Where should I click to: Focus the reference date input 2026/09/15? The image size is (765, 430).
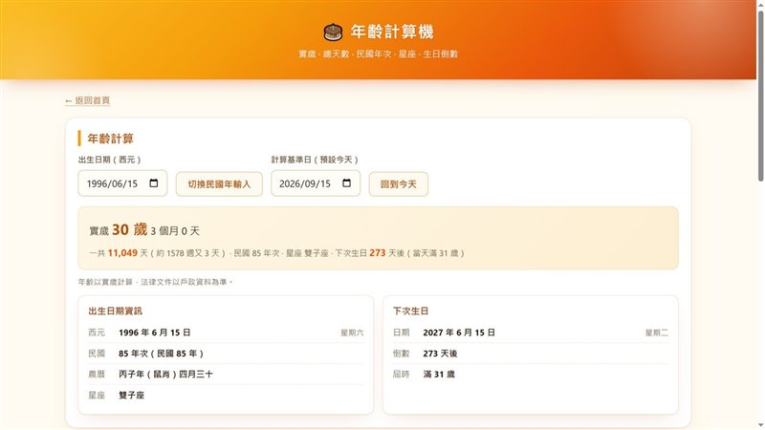(316, 183)
